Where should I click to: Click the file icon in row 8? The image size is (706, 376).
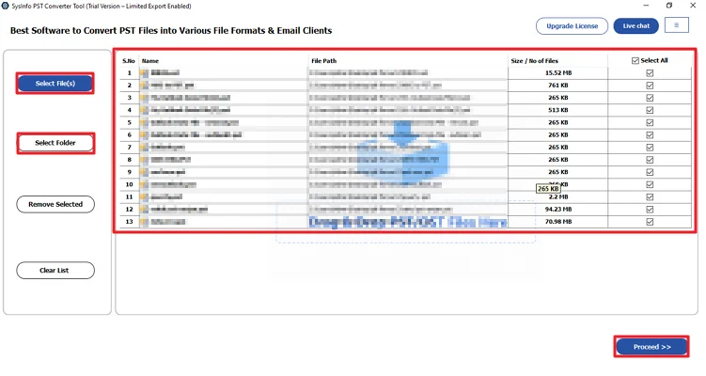pyautogui.click(x=144, y=160)
